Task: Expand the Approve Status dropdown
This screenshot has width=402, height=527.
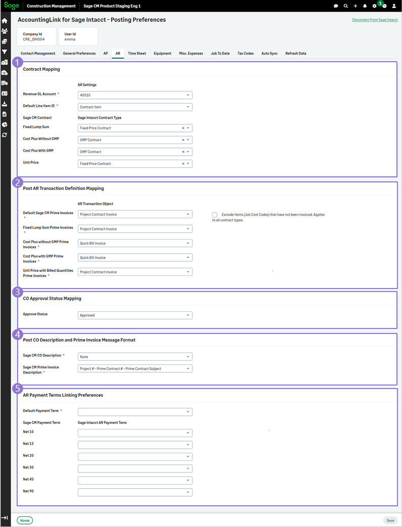Action: coord(135,315)
